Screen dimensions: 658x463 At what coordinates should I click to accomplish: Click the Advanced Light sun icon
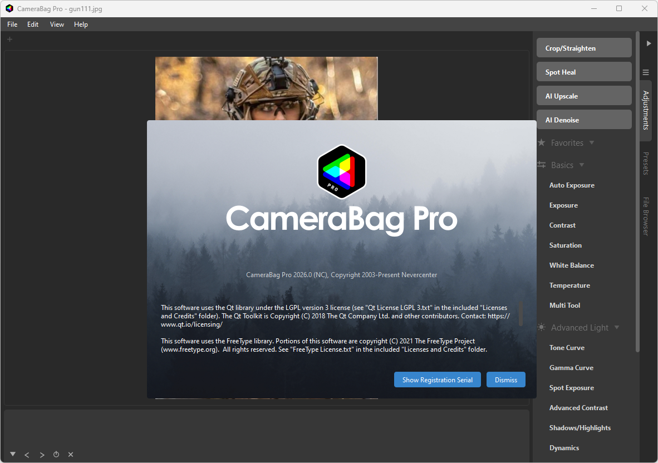[x=541, y=327]
